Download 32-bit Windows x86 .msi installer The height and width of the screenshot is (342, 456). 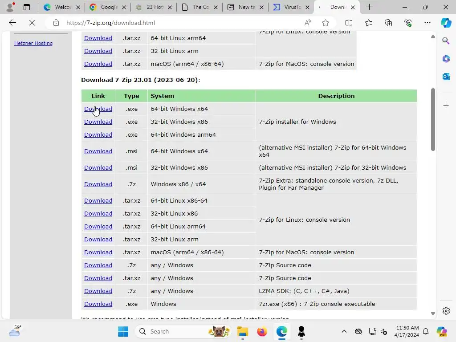(98, 167)
